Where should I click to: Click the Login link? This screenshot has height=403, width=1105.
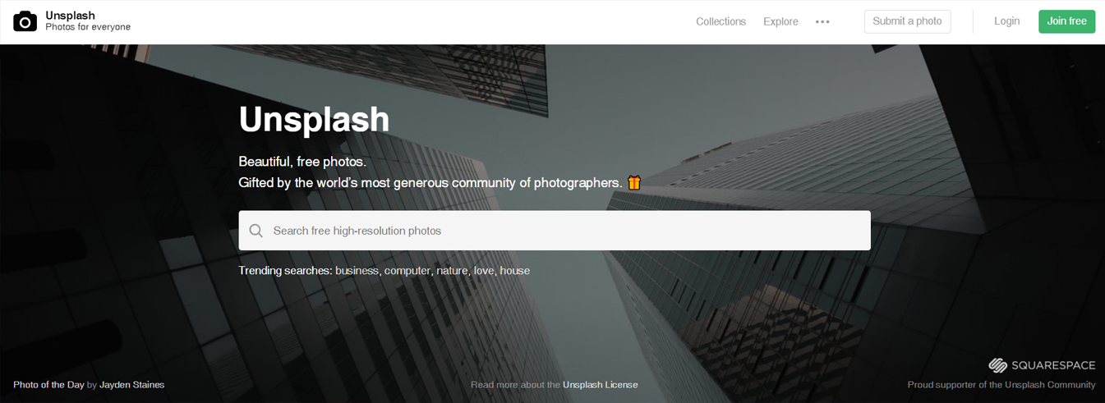point(1006,21)
